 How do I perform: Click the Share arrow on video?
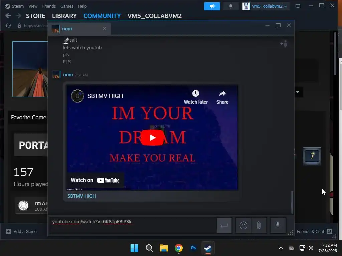pos(222,94)
